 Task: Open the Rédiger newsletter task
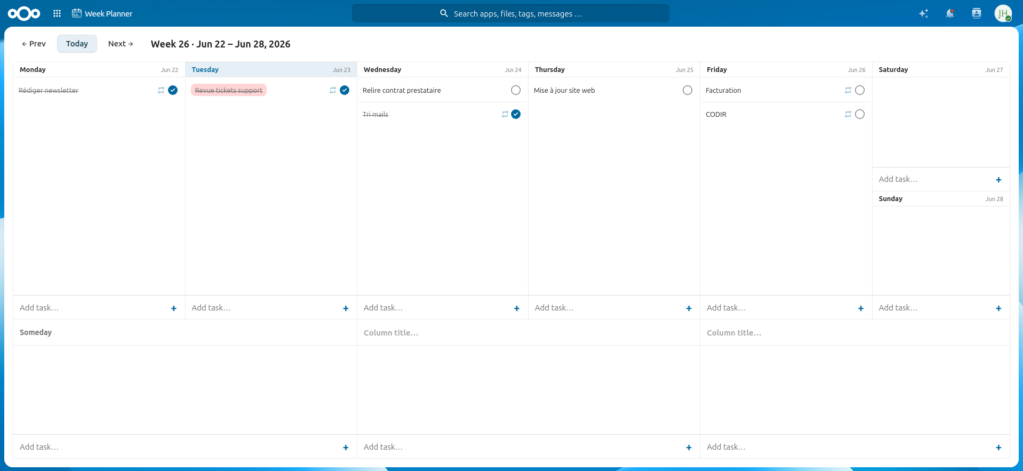point(48,91)
